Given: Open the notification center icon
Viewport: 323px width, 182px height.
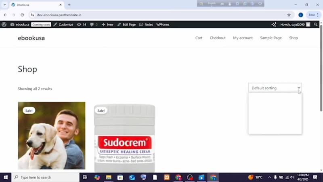Looking at the screenshot, I should (x=315, y=177).
